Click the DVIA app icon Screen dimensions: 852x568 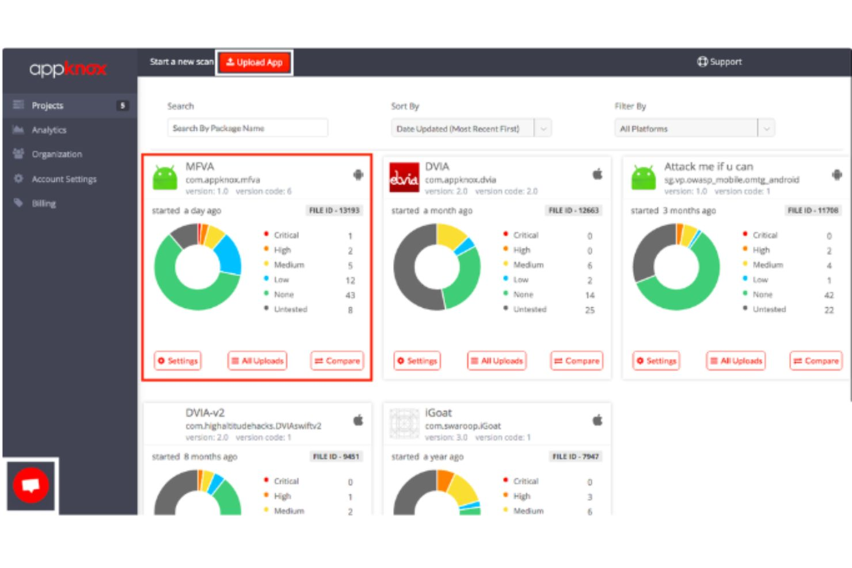(404, 178)
